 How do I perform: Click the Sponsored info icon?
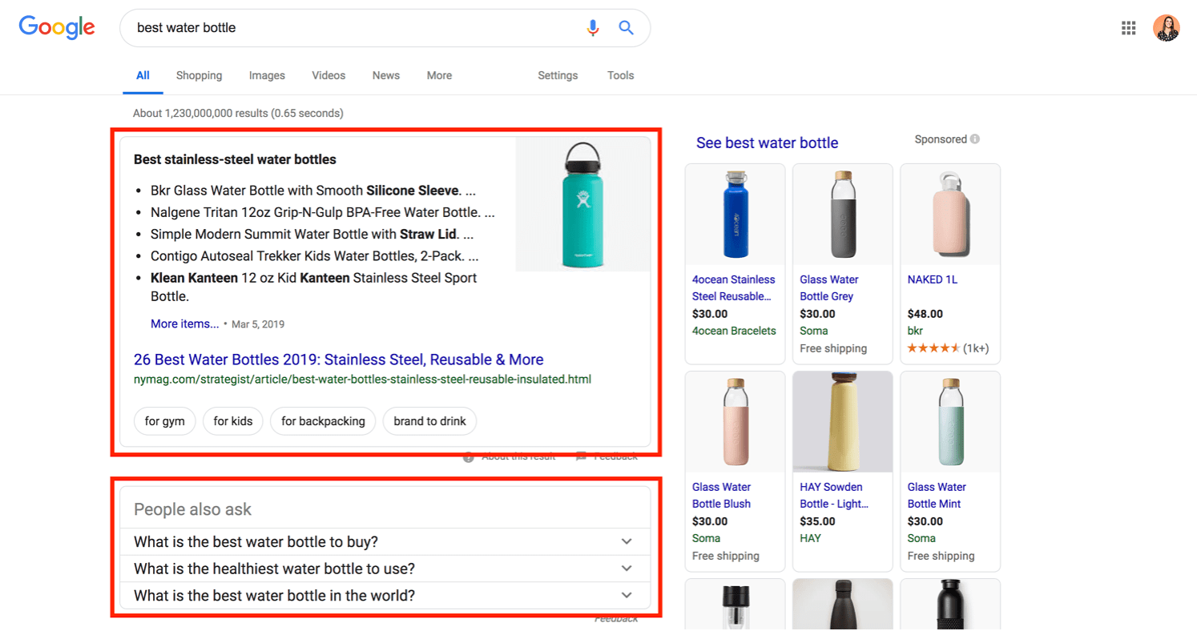click(x=975, y=139)
